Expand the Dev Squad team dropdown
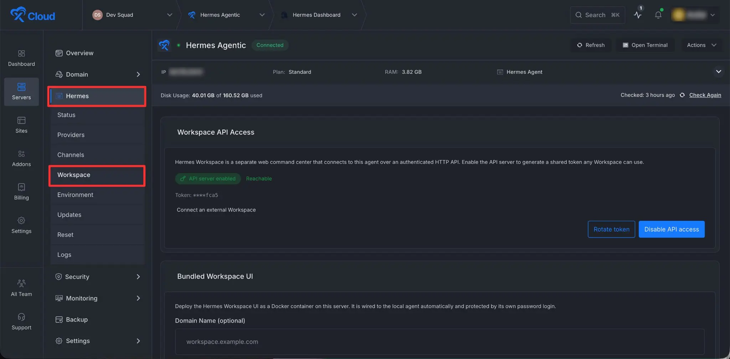The height and width of the screenshot is (359, 730). pos(170,15)
